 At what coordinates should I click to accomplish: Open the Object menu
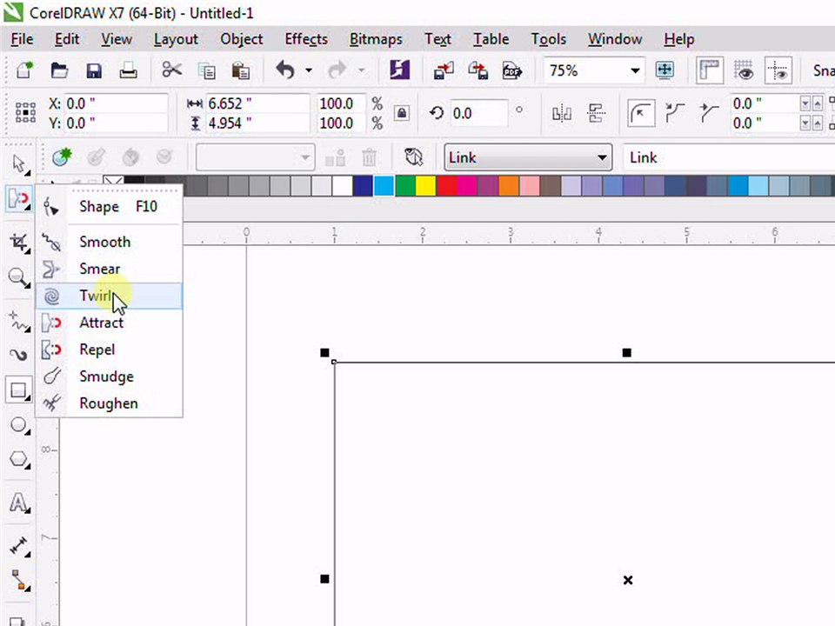242,39
